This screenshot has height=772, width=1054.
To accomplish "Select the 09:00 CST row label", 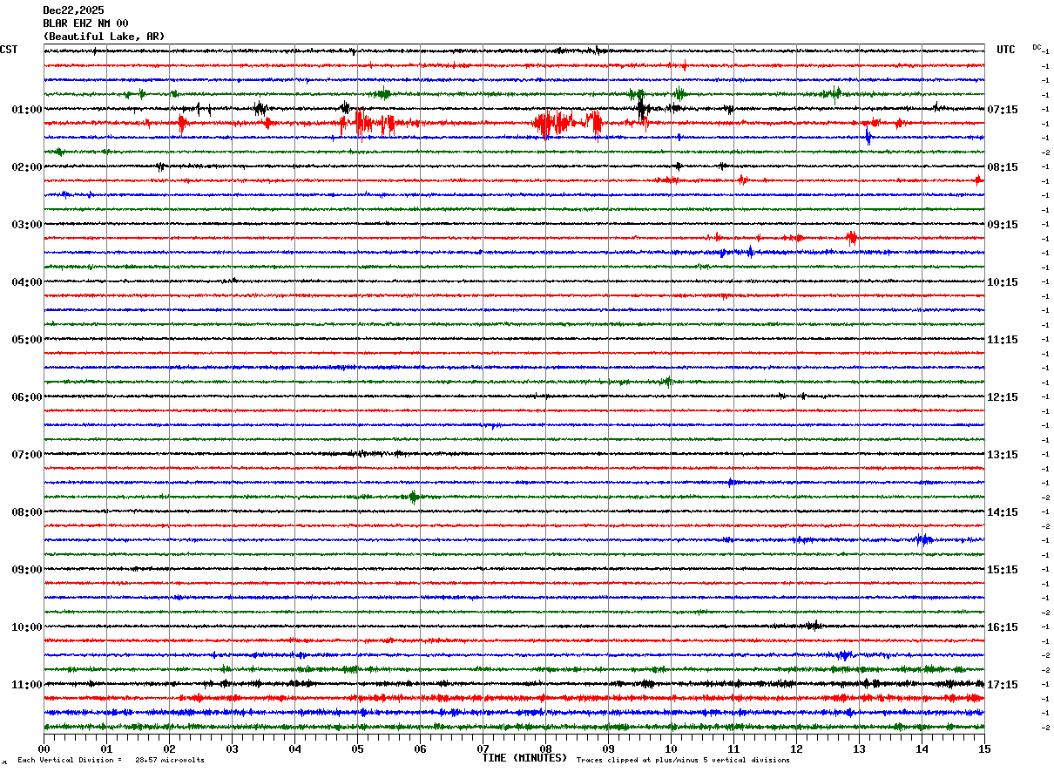I will tap(27, 569).
